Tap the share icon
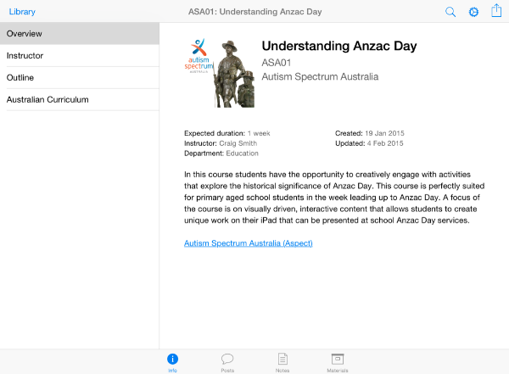This screenshot has width=509, height=374. (x=496, y=10)
